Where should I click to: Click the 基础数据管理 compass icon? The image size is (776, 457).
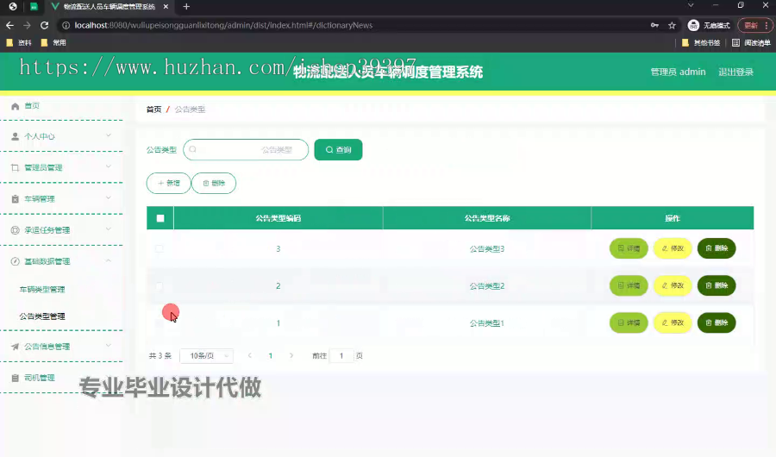tap(15, 261)
